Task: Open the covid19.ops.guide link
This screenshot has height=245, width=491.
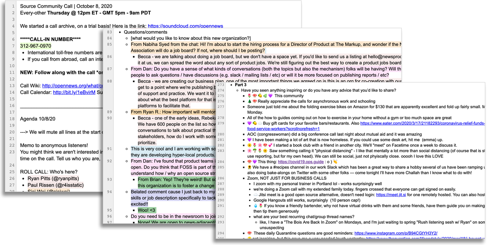Action: (x=301, y=162)
